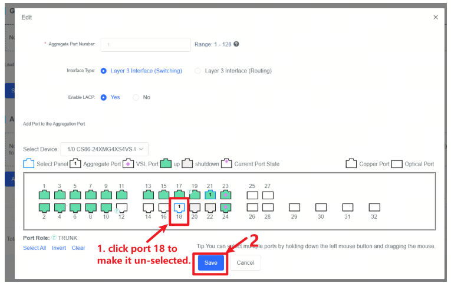Click port 1 in the top row

[x=44, y=194]
